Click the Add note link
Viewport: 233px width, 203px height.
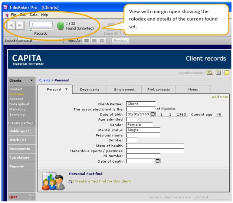pyautogui.click(x=220, y=97)
